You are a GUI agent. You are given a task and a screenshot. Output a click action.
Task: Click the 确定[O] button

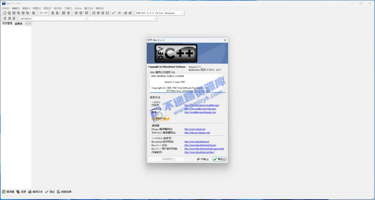click(x=219, y=159)
